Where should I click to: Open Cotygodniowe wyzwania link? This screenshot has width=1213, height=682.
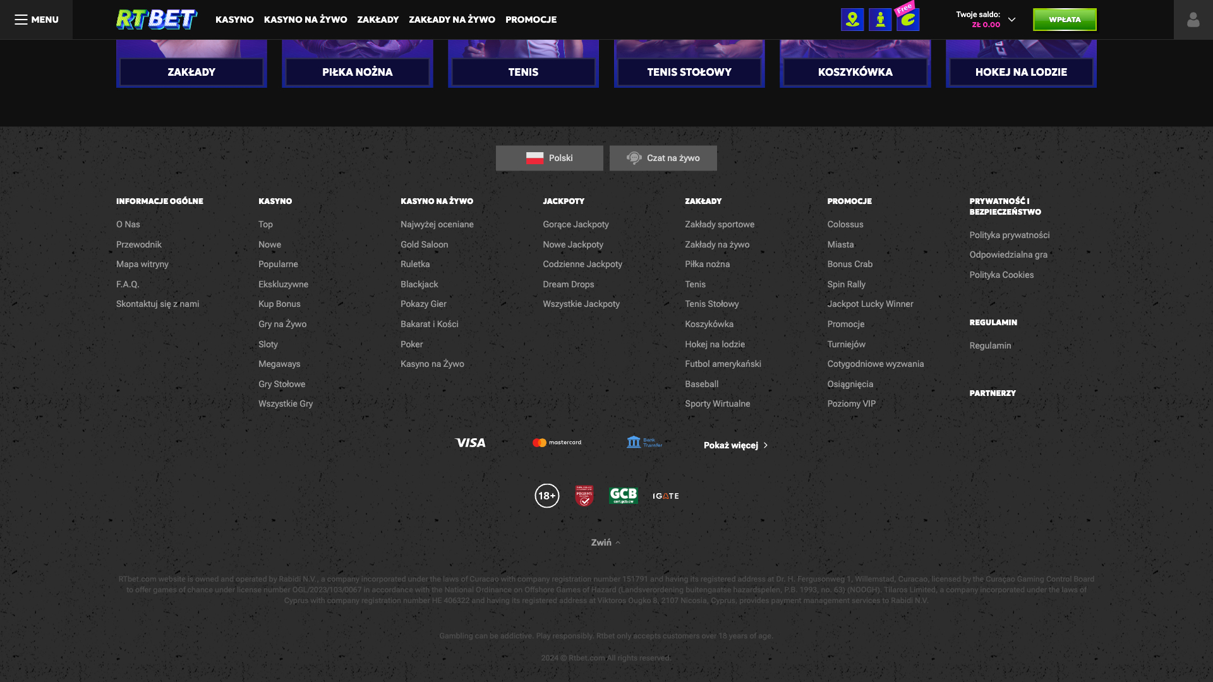[x=876, y=364]
